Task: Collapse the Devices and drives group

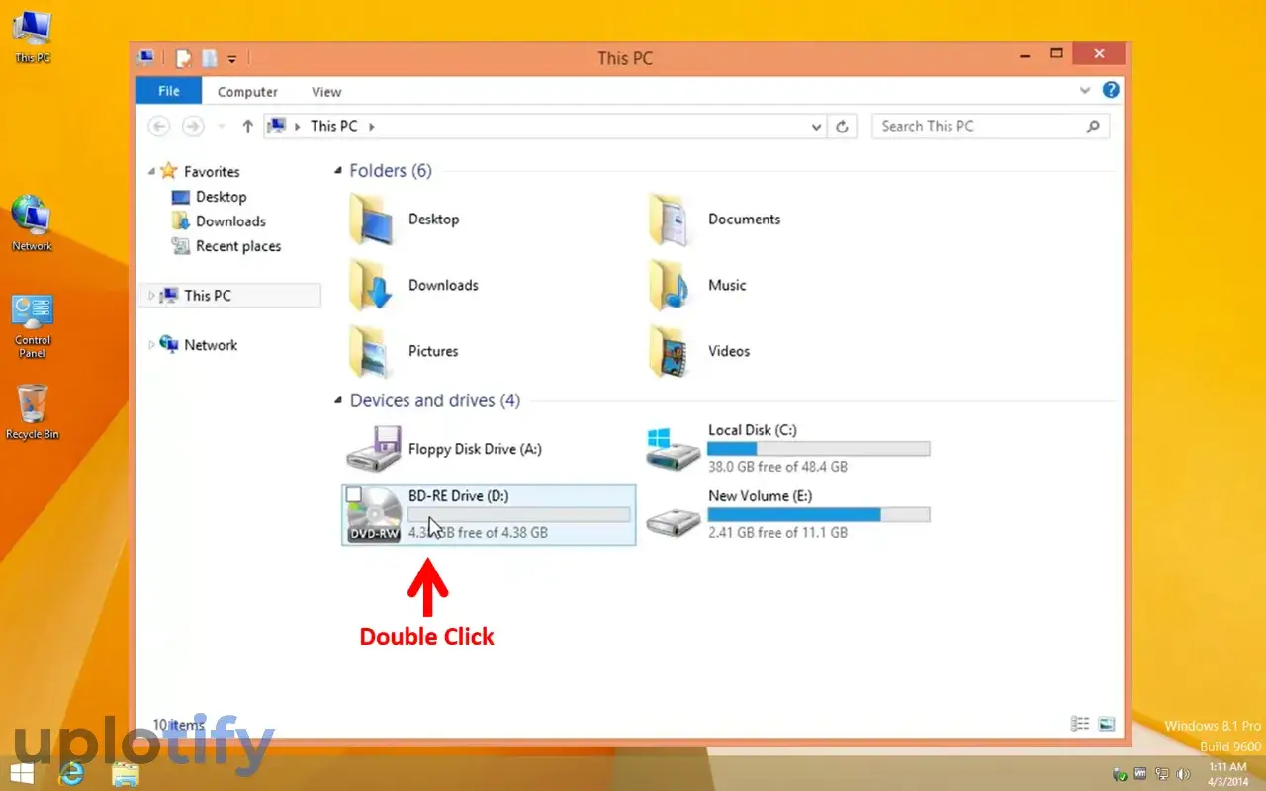Action: [339, 401]
